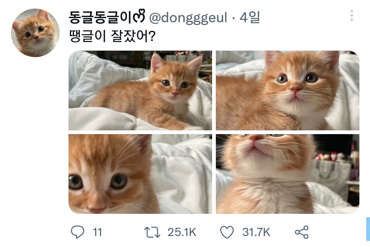The width and height of the screenshot is (370, 247).
Task: Visit the @donggeul handle link
Action: click(x=188, y=18)
